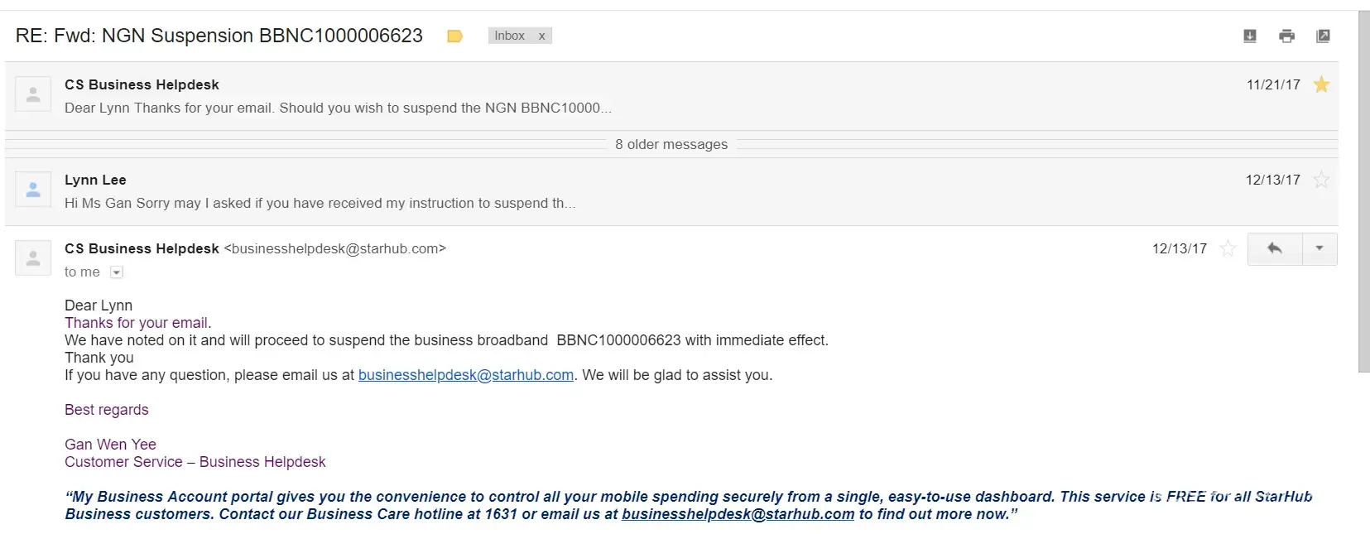This screenshot has height=534, width=1370.
Task: Click avatar of first CS Business Helpdesk message
Action: click(33, 94)
